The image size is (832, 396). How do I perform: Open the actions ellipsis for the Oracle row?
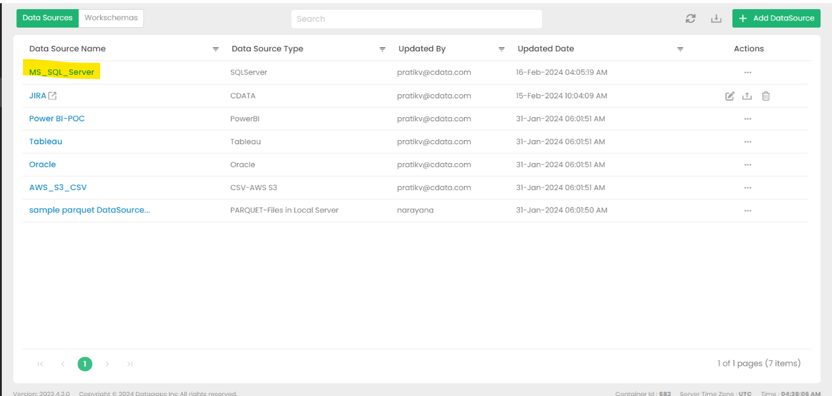(x=748, y=165)
